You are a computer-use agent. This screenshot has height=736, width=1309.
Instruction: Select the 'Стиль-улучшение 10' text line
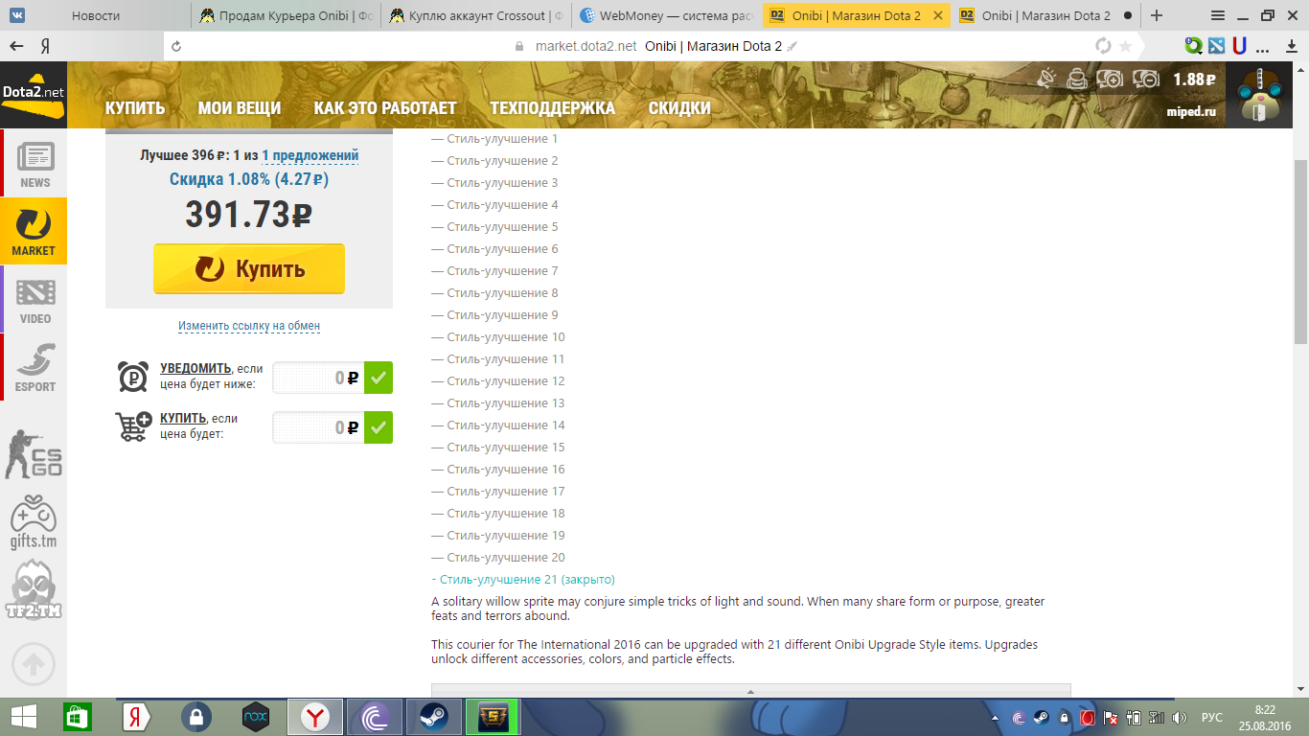click(x=498, y=337)
